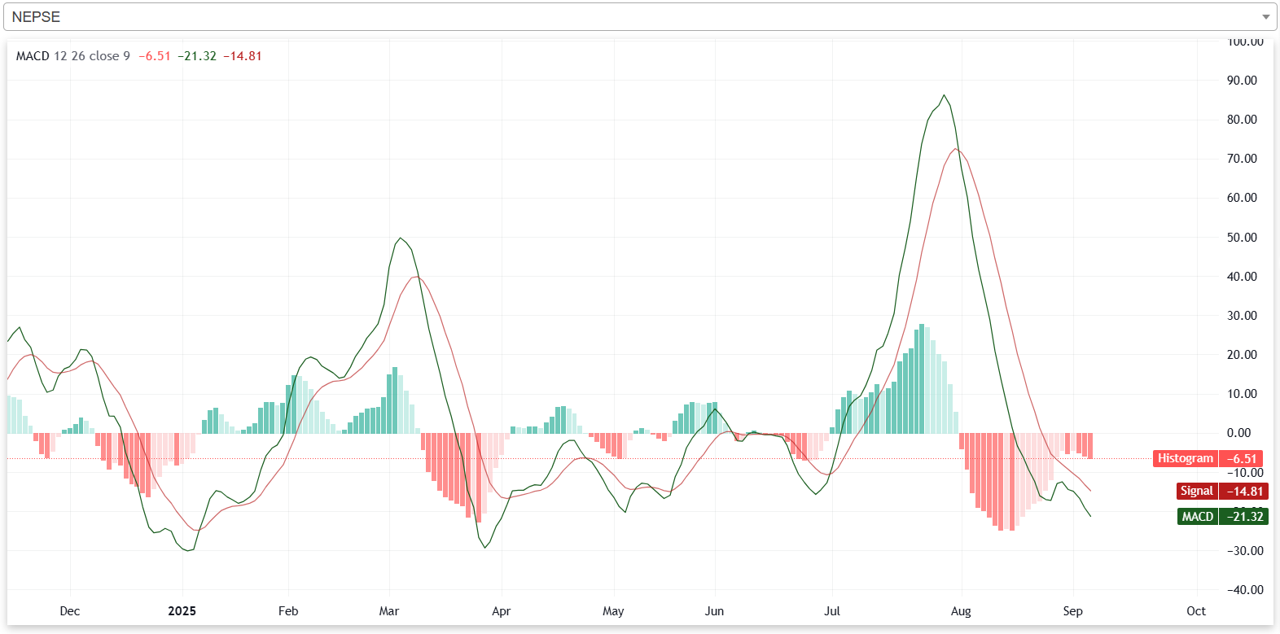Click the 80.00 label on the price scale
The image size is (1280, 634).
(x=1243, y=120)
